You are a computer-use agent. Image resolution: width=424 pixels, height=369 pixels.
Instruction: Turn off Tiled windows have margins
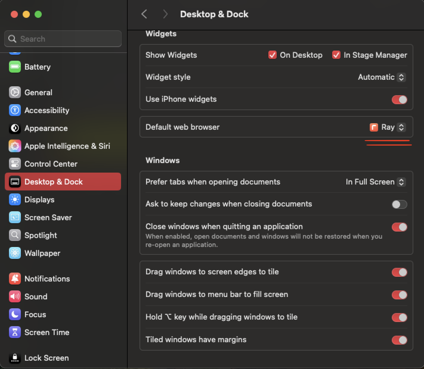(x=400, y=340)
